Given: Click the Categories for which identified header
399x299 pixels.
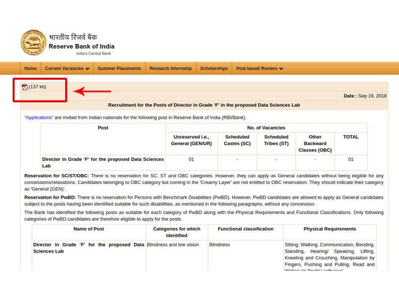Looking at the screenshot, I should coord(177,232).
